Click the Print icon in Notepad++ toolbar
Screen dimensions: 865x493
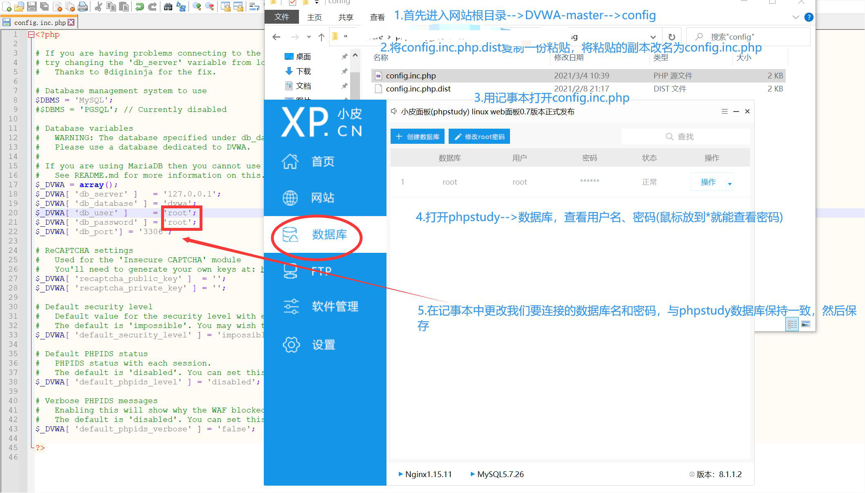pos(83,7)
